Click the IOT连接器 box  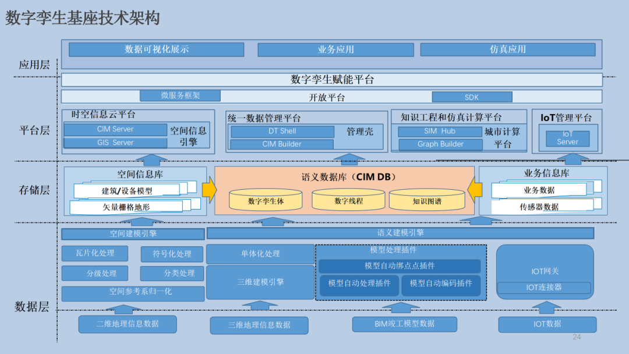544,288
